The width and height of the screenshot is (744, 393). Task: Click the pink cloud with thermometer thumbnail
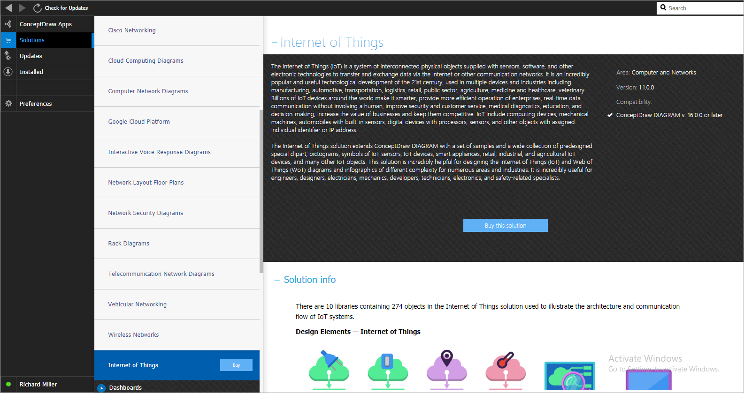(x=506, y=371)
